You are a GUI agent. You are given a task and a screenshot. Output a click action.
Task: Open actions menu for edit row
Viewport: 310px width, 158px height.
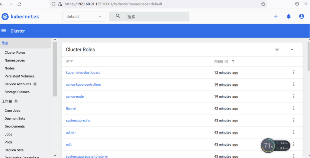294,144
